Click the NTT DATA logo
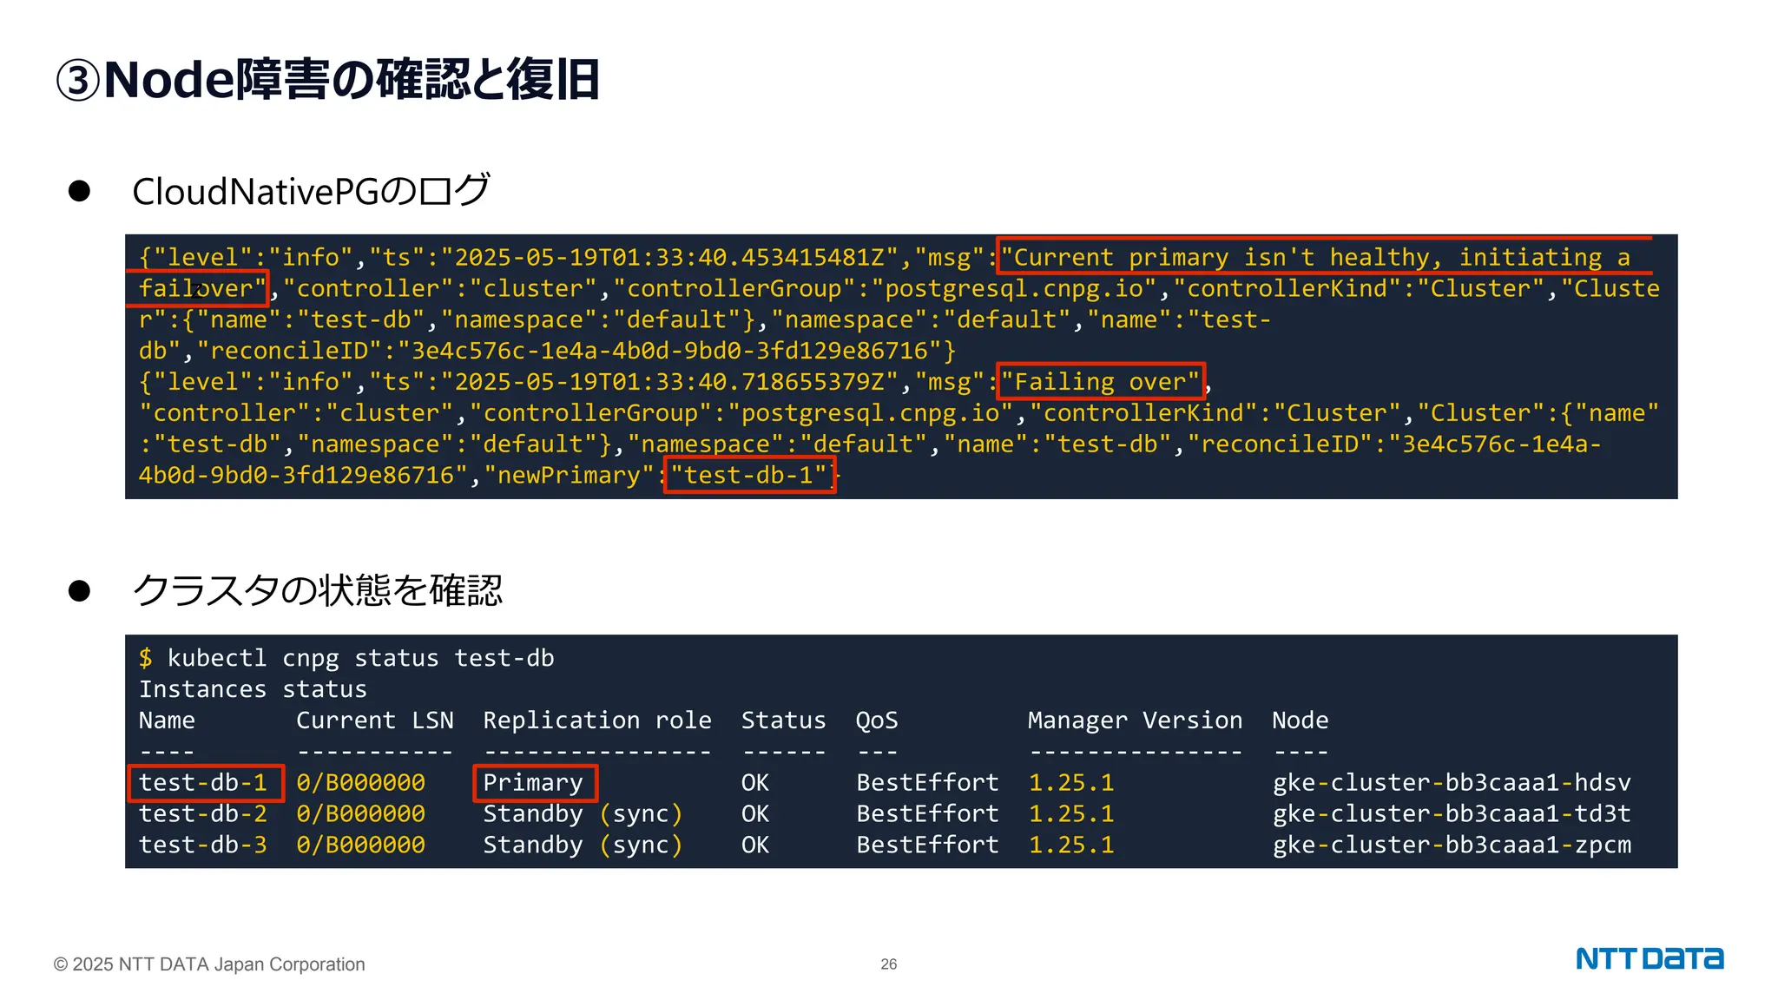1778x1000 pixels. (1649, 958)
